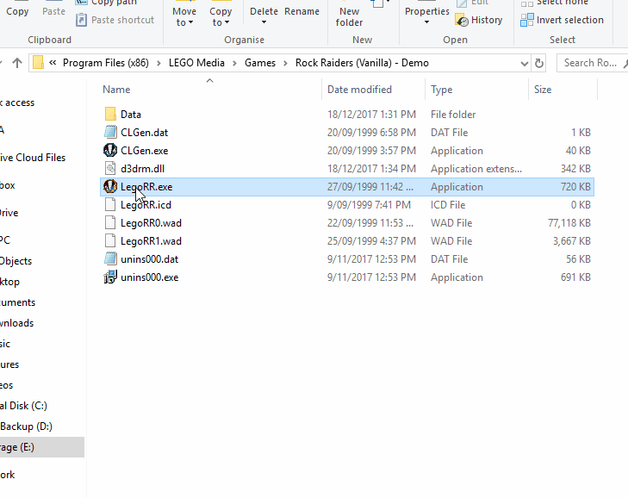The height and width of the screenshot is (498, 628).
Task: Click date 25/09/1999 4:37 PM
Action: pyautogui.click(x=371, y=240)
